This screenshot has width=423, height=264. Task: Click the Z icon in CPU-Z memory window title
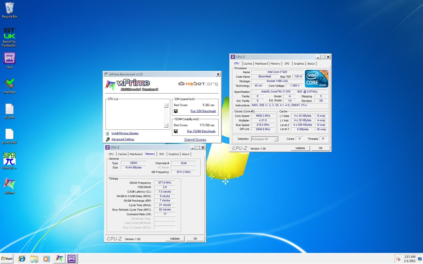tap(108, 148)
